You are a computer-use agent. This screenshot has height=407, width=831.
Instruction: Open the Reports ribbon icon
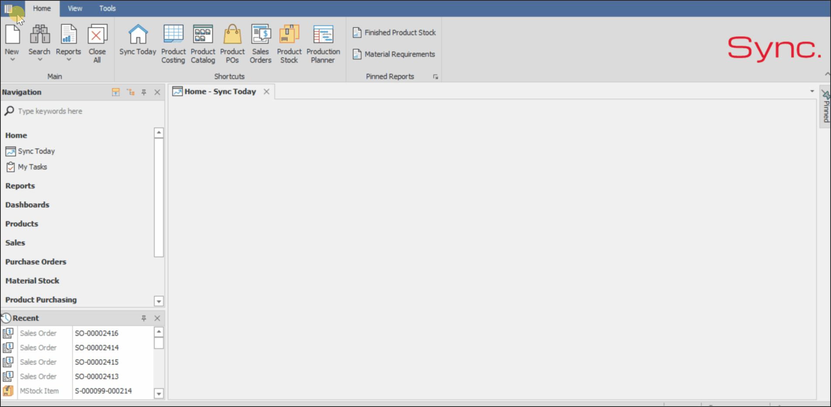tap(68, 34)
